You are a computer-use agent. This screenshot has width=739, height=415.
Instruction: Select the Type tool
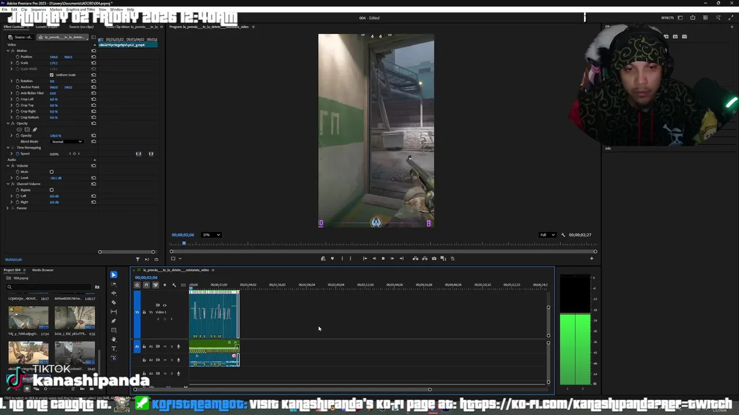click(114, 349)
